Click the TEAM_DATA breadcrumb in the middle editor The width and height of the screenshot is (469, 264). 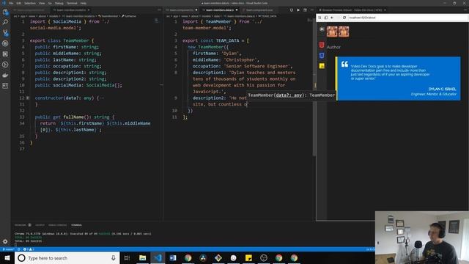pyautogui.click(x=267, y=16)
